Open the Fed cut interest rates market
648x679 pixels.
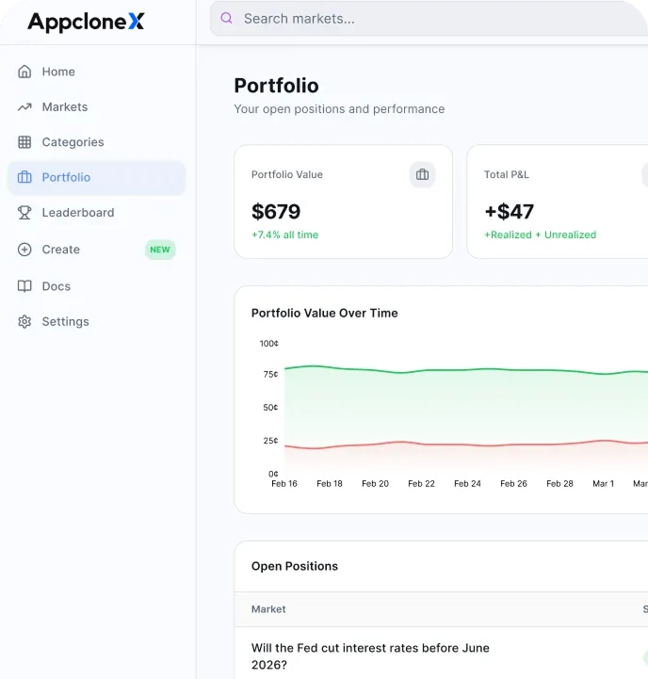point(370,656)
